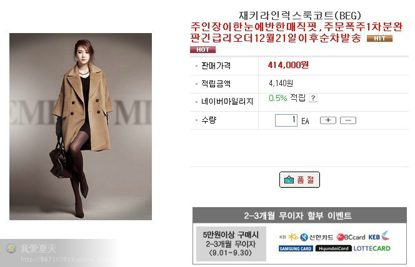Screen dimensions: 415x267
Task: Click the 414,000원 sale price
Action: [288, 65]
